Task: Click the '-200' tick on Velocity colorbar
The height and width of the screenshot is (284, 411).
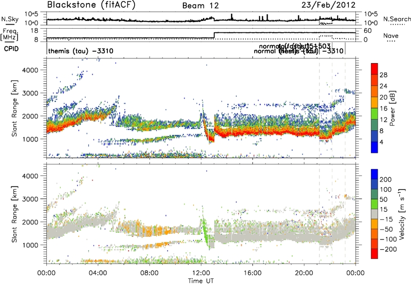Action: (388, 249)
